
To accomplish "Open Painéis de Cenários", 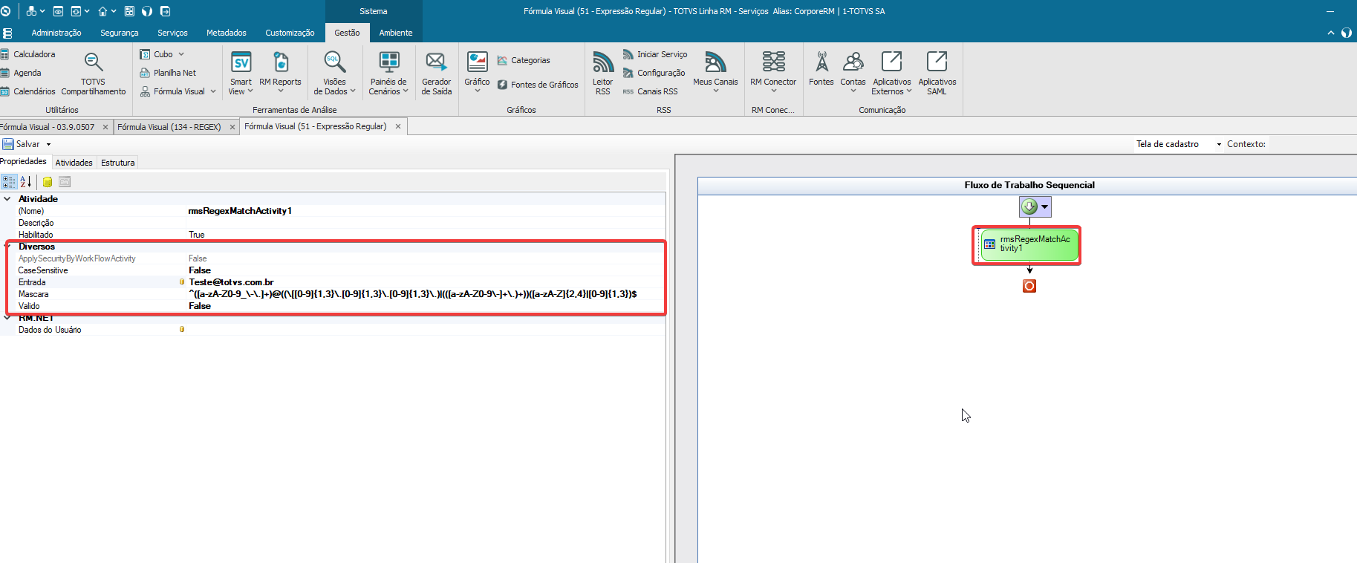I will point(388,73).
